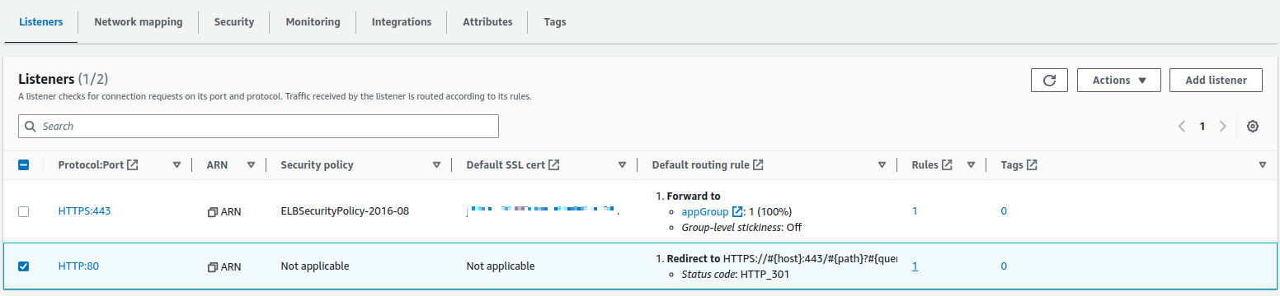Open Default SSL cert external link icon
Image resolution: width=1280 pixels, height=296 pixels.
[x=554, y=164]
